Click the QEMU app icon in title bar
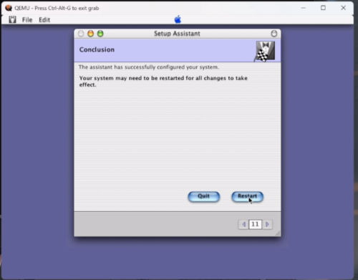This screenshot has height=280, width=358. (9, 8)
